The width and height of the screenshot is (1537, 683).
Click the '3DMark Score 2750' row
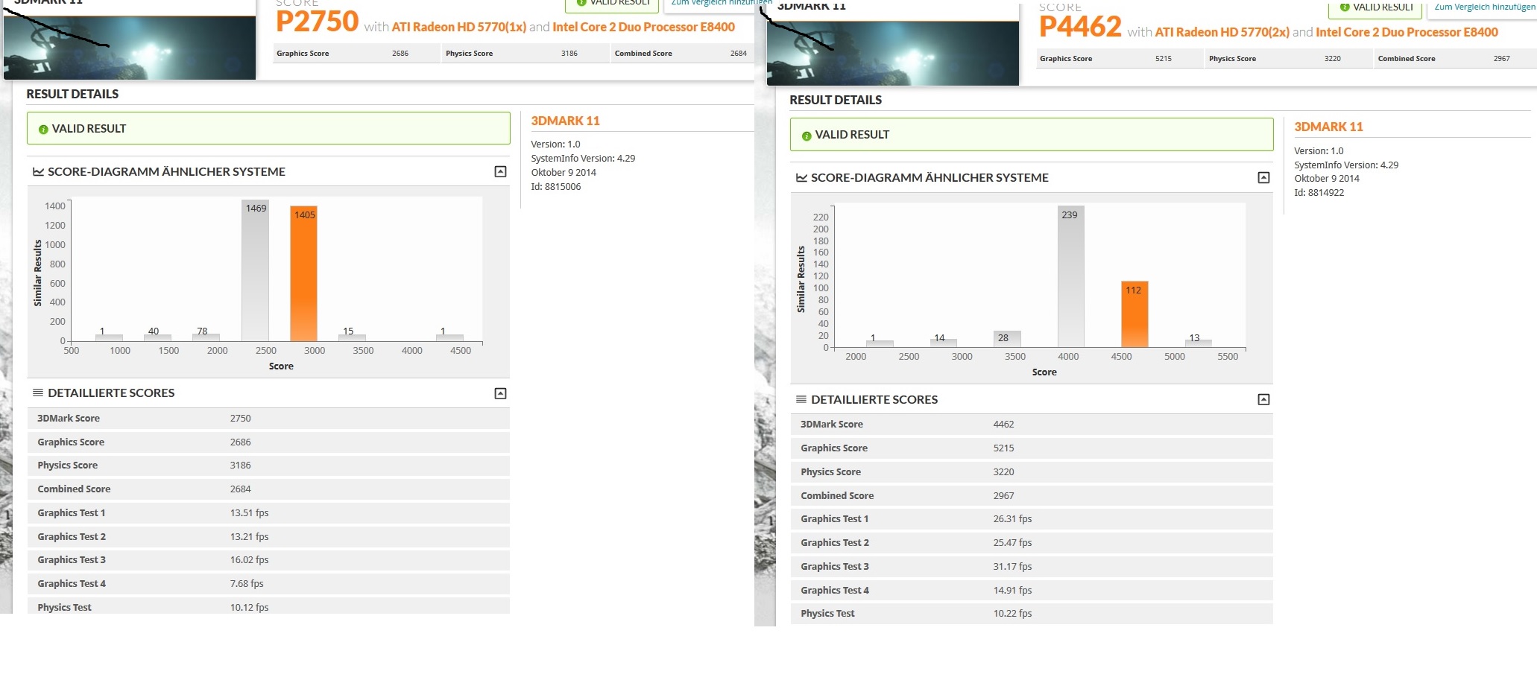point(268,419)
